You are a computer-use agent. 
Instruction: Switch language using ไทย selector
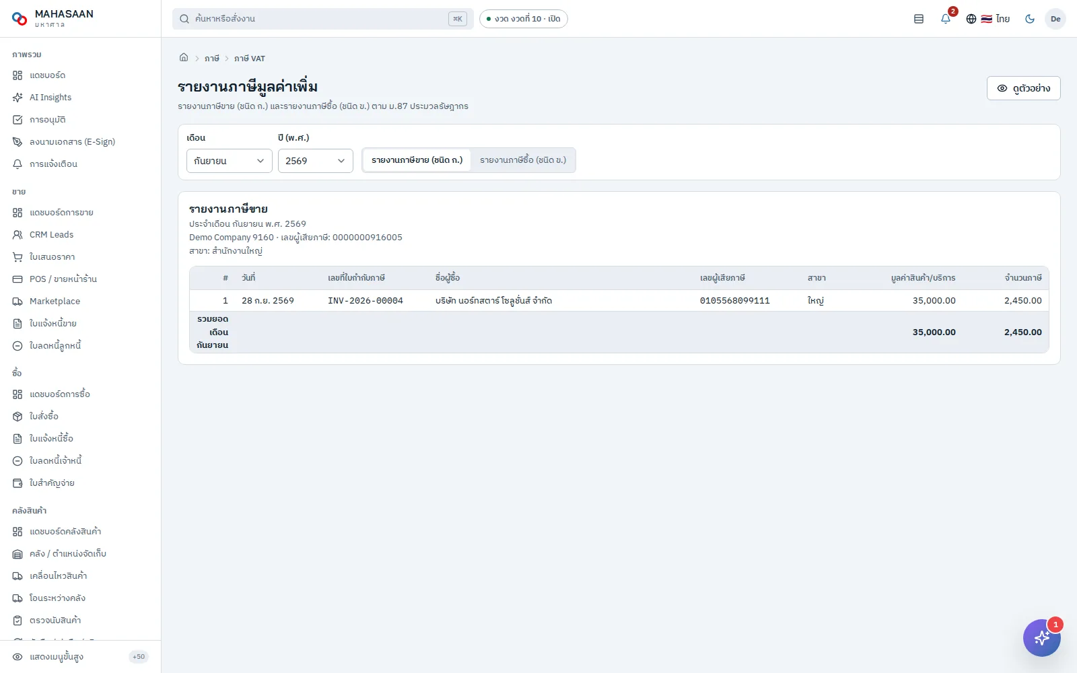point(988,19)
